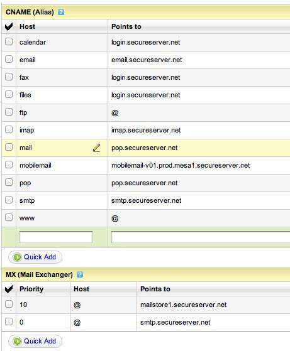The image size is (290, 351).
Task: Click imap.secureserver.net points-to value
Action: [x=146, y=130]
